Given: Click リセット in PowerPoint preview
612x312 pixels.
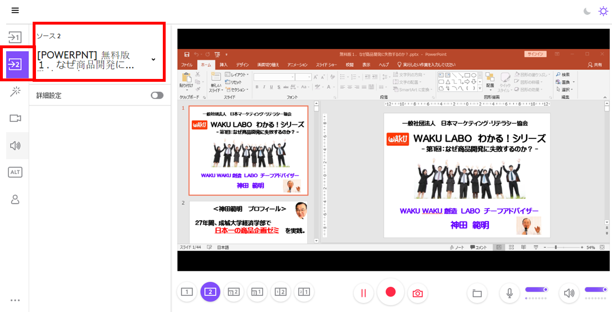Looking at the screenshot, I should 234,82.
